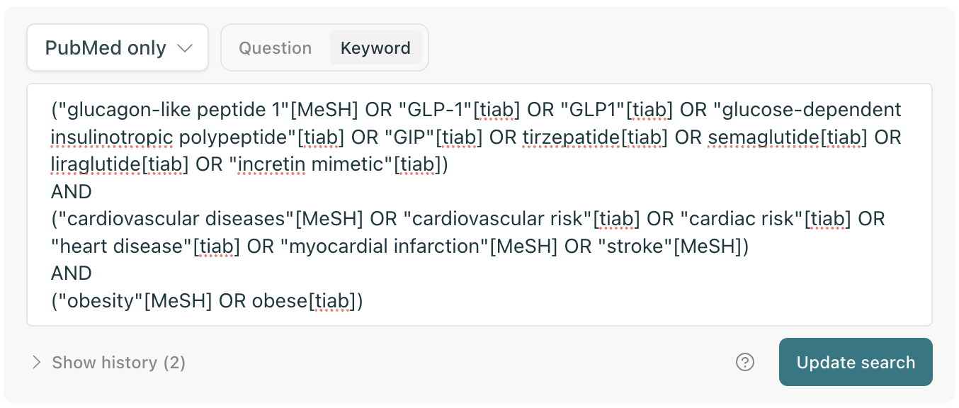Place cursor on the word tirzepatide

coord(571,137)
